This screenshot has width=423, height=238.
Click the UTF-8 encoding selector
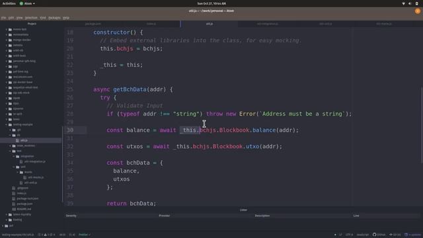(349, 235)
